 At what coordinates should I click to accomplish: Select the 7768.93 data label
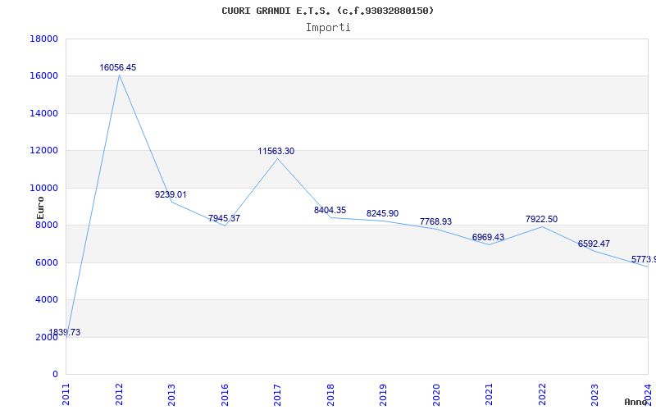[435, 221]
